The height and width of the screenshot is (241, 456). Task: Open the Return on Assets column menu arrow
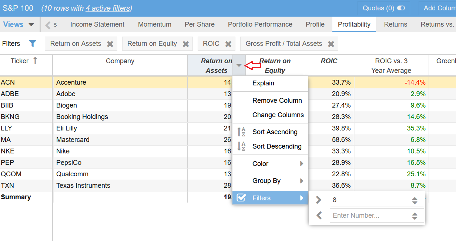pos(239,65)
